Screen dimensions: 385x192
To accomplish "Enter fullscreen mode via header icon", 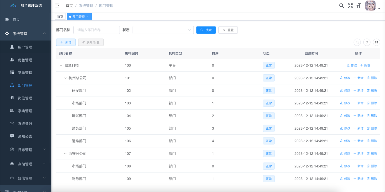I will (x=350, y=6).
